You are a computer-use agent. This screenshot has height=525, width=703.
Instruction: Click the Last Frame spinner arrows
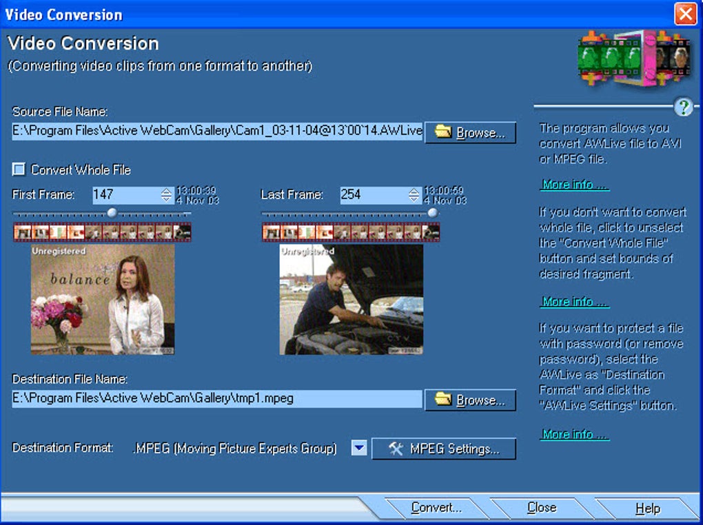pyautogui.click(x=414, y=194)
